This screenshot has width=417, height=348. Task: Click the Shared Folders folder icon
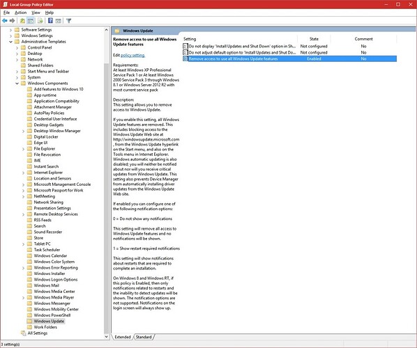pos(24,65)
